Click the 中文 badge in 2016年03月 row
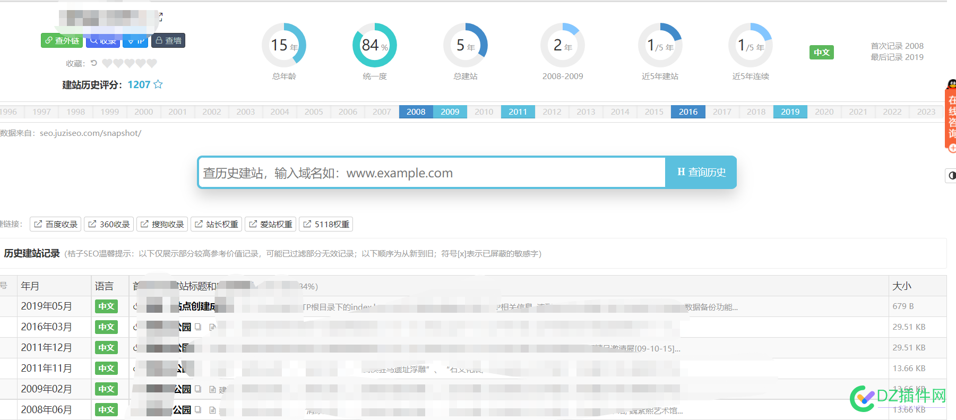956x420 pixels. (106, 327)
